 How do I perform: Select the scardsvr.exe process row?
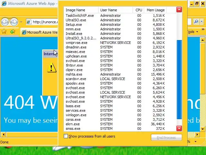[x=120, y=79]
